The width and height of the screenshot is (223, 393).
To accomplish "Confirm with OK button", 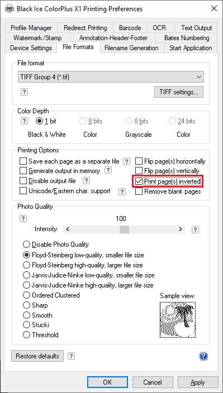I will tap(107, 382).
